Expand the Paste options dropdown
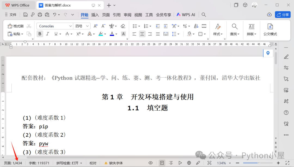294x167 pixels. [22, 34]
